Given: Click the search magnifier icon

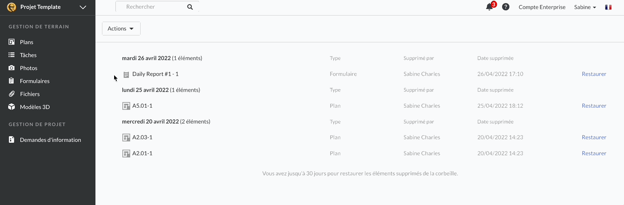Looking at the screenshot, I should click(x=190, y=7).
